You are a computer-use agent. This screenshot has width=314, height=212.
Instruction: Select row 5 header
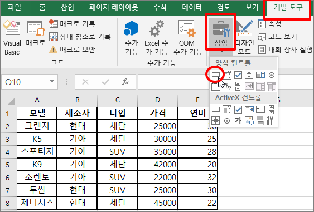click(8, 165)
